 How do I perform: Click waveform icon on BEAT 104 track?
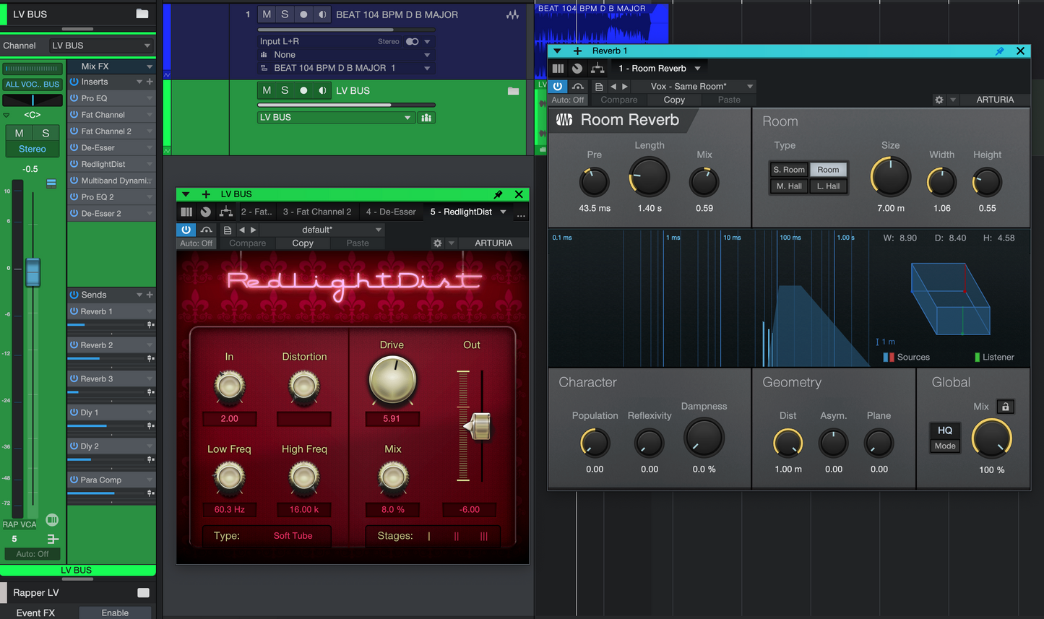pos(512,14)
